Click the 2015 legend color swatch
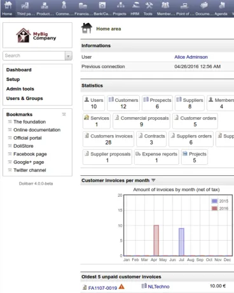234x293 pixels. (214, 201)
